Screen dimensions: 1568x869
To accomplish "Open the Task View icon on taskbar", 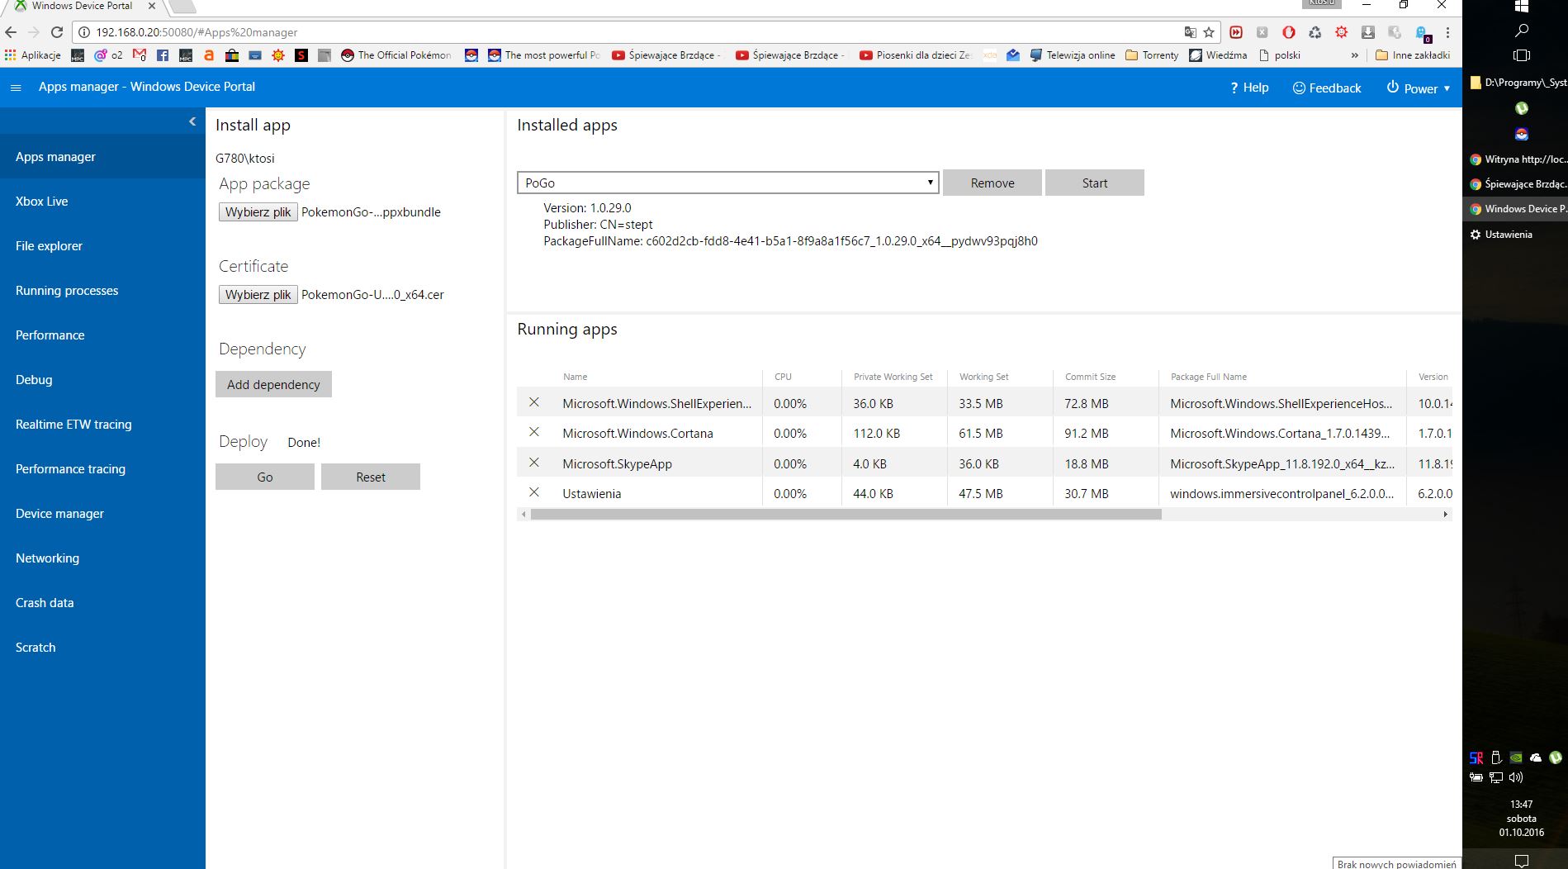I will point(1522,55).
